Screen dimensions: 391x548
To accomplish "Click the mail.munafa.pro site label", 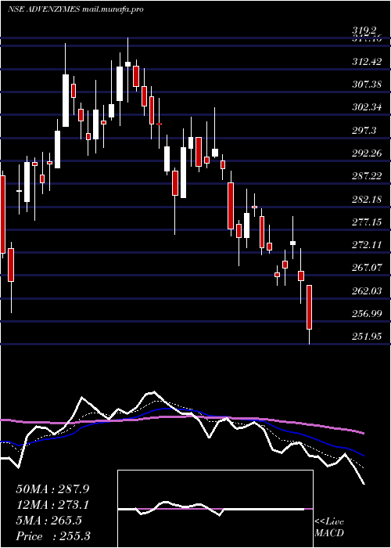I will point(113,10).
